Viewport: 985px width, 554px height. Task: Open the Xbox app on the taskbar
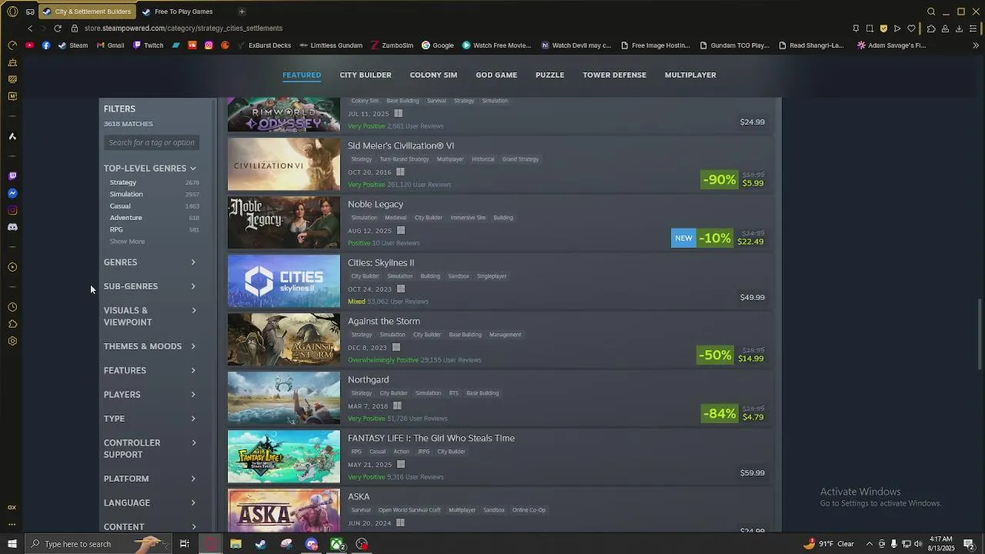[x=337, y=544]
